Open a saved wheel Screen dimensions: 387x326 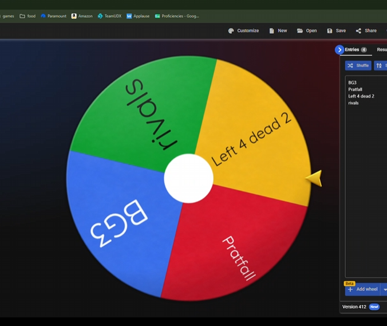pos(307,30)
